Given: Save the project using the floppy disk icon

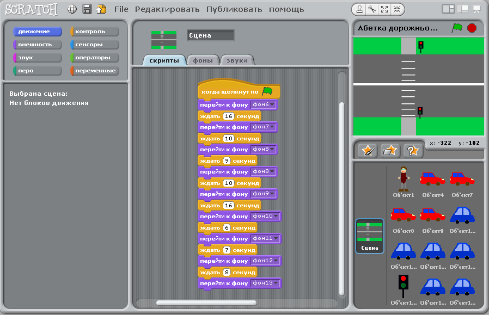Looking at the screenshot, I should coord(86,9).
